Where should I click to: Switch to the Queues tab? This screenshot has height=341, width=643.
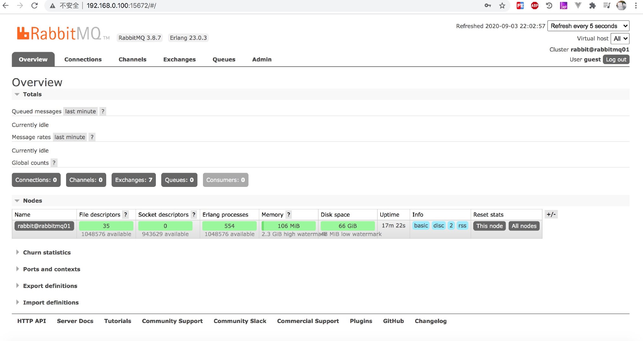pos(224,59)
